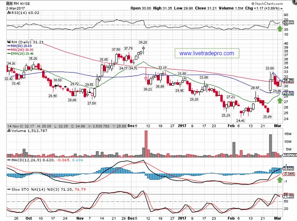Click the 27.50 low price label
This screenshot has width=297, height=221.
point(92,103)
